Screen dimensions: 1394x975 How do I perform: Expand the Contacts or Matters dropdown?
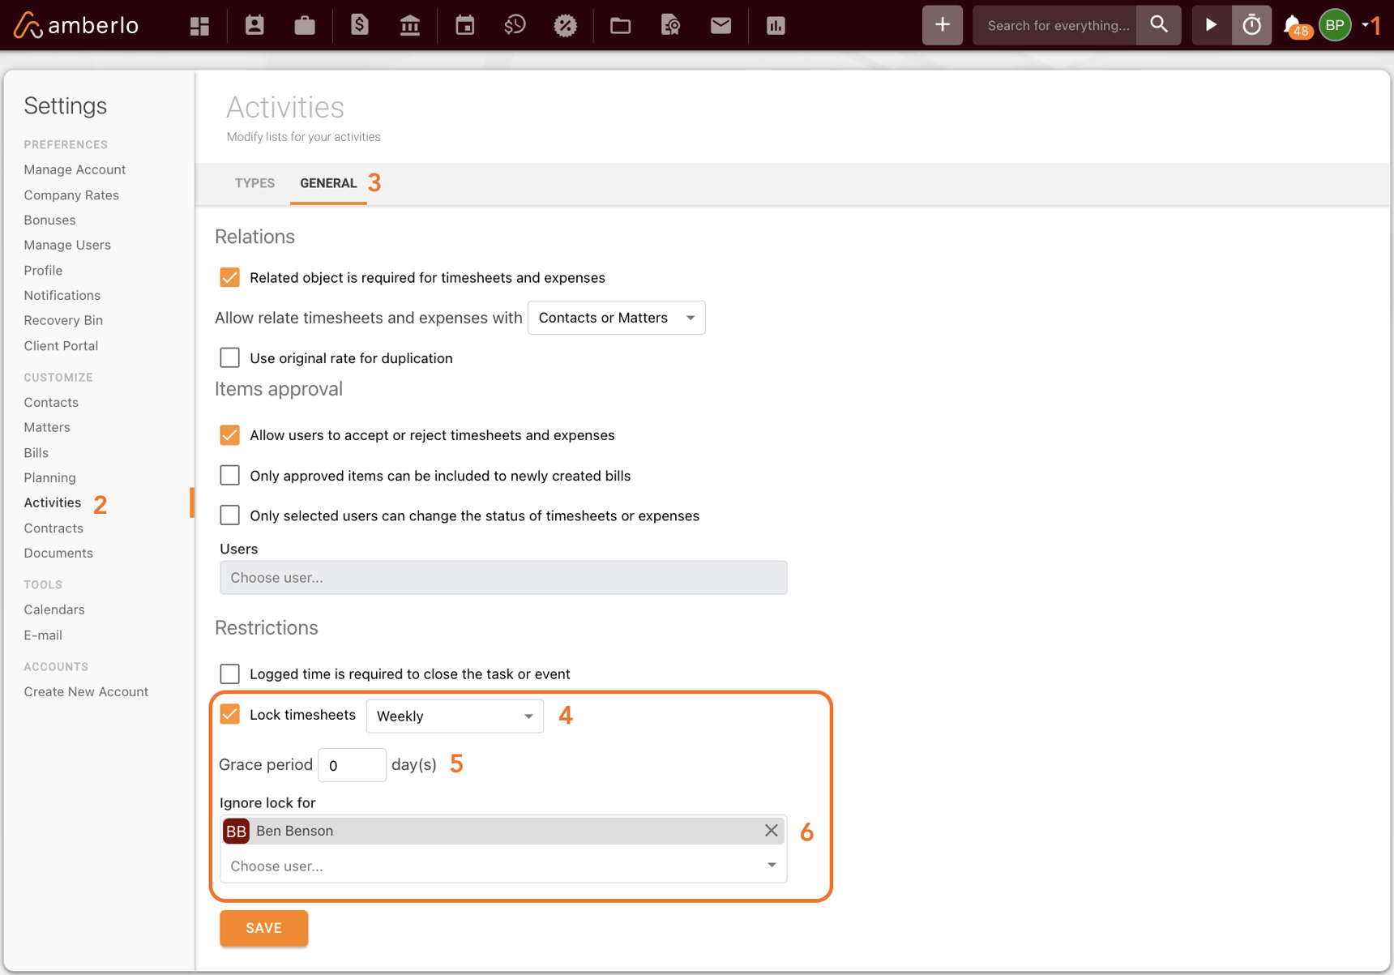[x=617, y=318]
